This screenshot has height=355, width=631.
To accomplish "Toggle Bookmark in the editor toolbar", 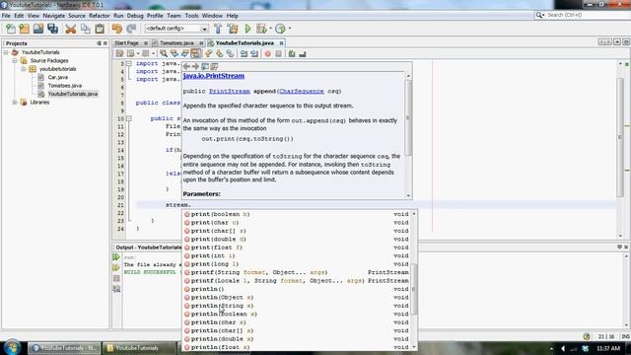I will pyautogui.click(x=230, y=54).
